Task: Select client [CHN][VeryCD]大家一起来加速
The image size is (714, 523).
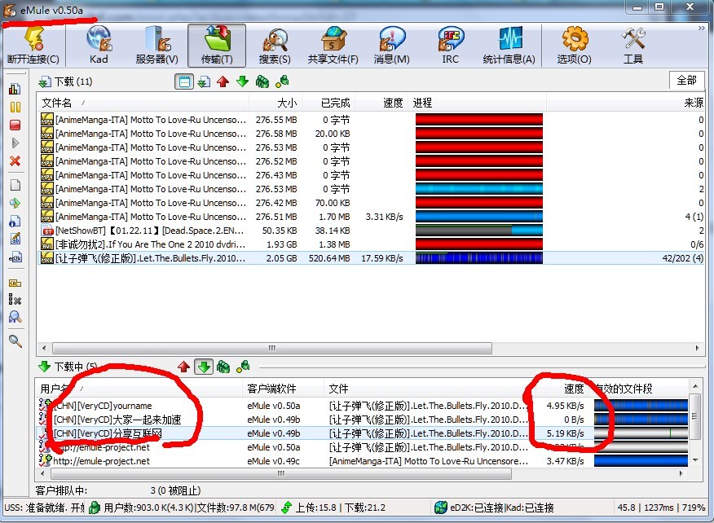Action: 364,420
